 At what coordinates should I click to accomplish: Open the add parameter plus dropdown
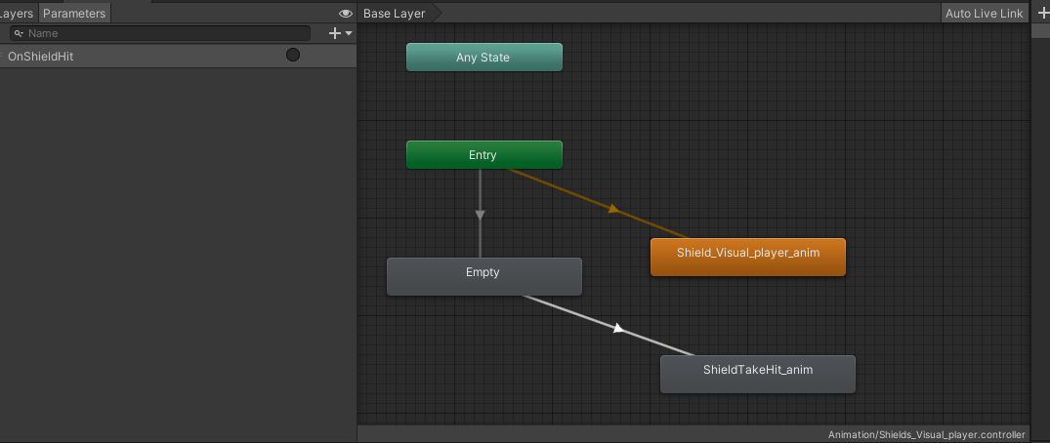(x=340, y=33)
